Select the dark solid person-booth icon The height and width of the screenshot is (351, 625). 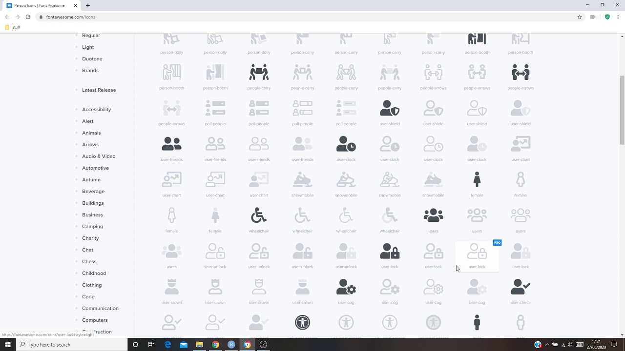477,39
